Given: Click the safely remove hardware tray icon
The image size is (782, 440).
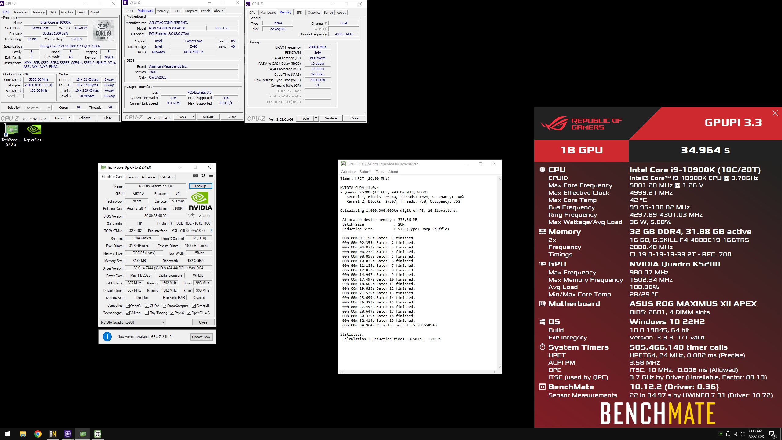Looking at the screenshot, I should tap(728, 434).
